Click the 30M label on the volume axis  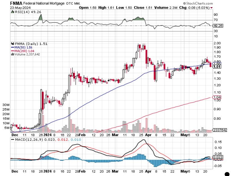(x=6, y=105)
